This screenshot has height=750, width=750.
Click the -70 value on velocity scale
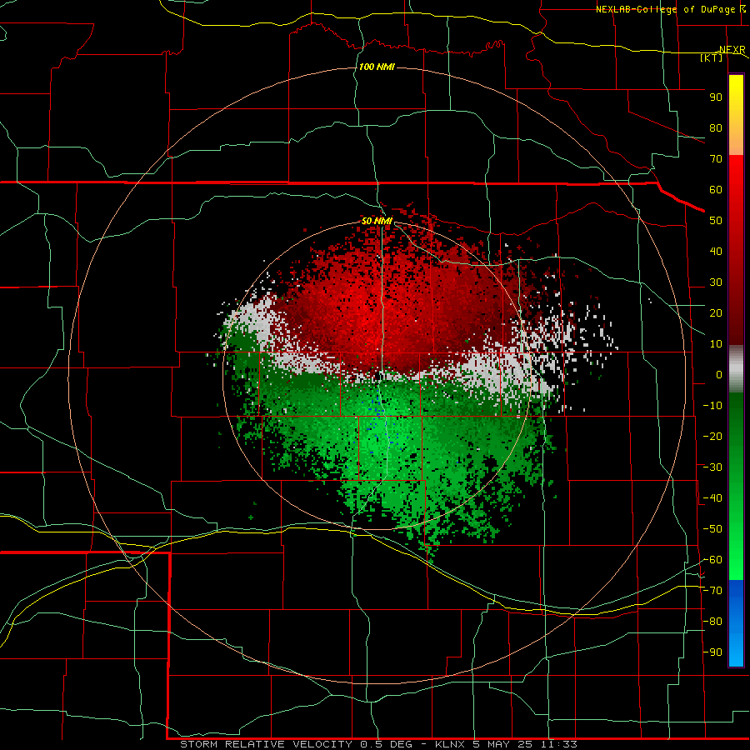(x=712, y=591)
